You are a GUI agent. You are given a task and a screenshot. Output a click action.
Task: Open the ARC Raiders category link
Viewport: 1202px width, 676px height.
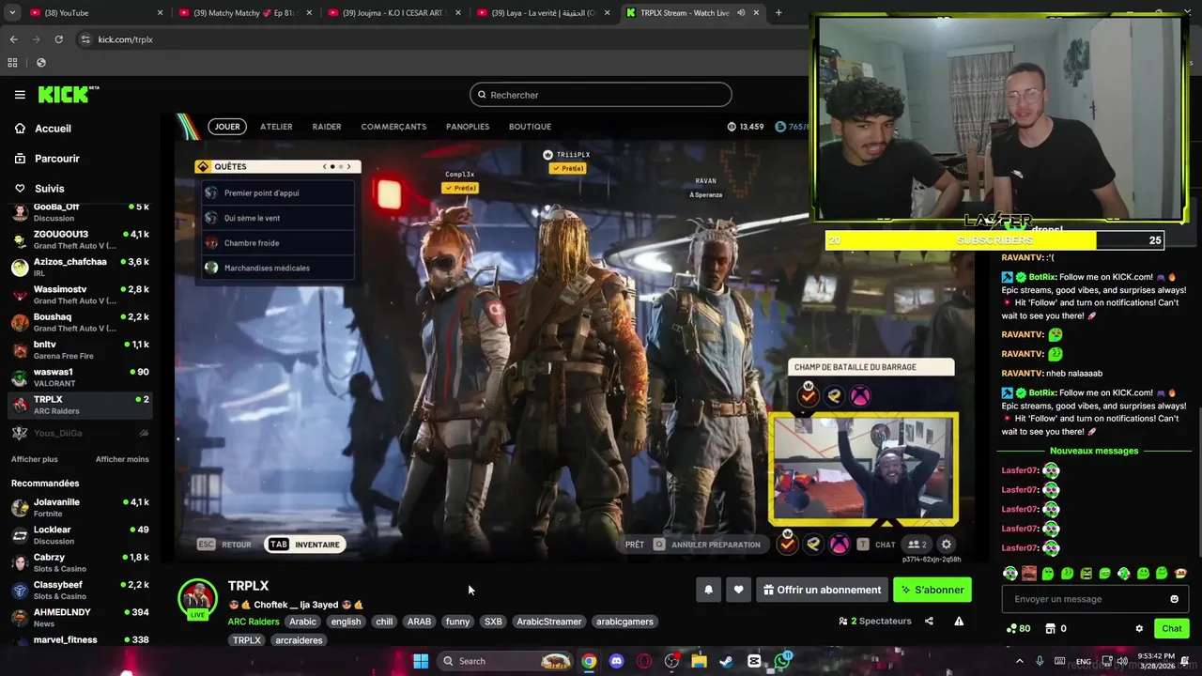point(254,622)
